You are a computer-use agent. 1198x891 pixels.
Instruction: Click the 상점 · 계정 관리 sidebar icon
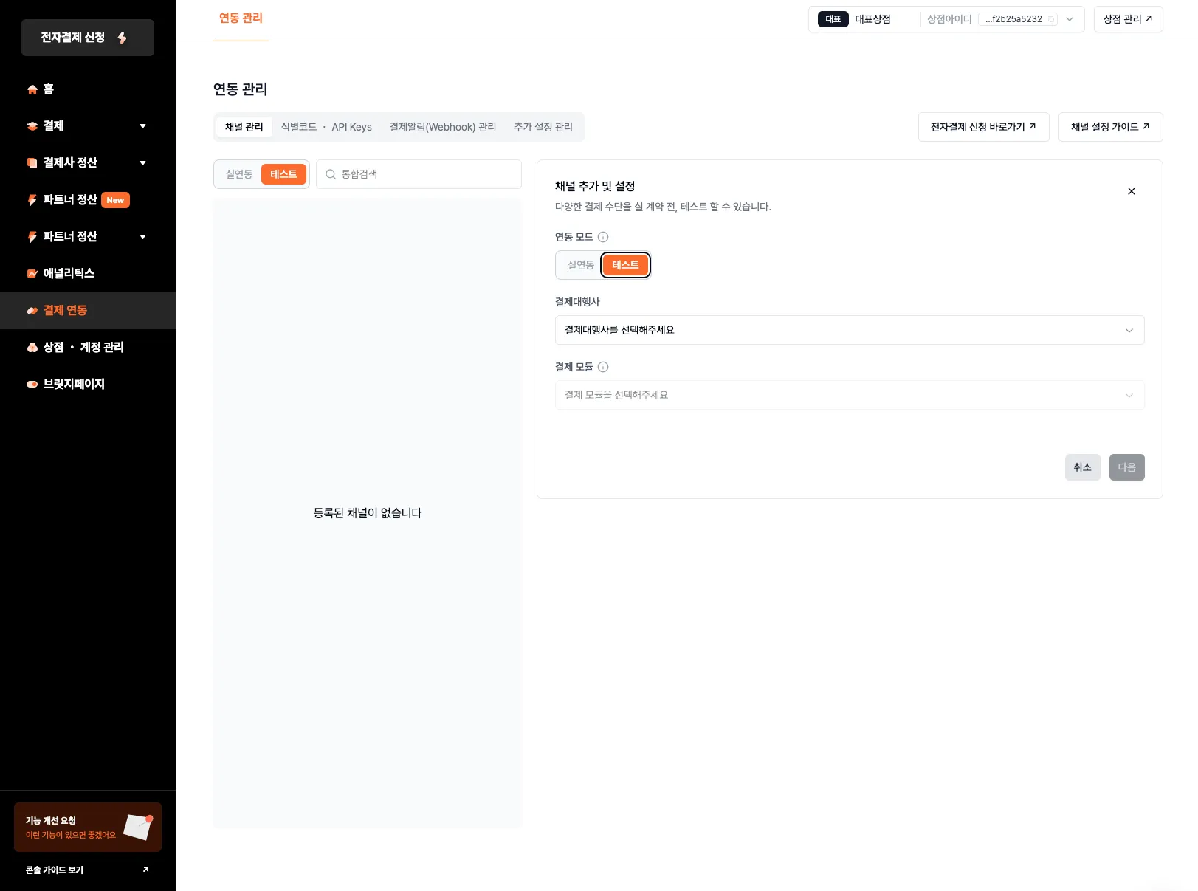point(32,348)
